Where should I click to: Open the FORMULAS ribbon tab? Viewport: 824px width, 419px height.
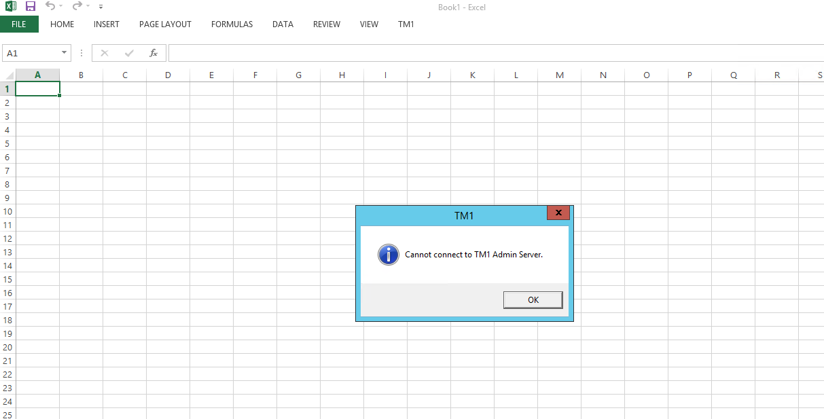[x=232, y=24]
